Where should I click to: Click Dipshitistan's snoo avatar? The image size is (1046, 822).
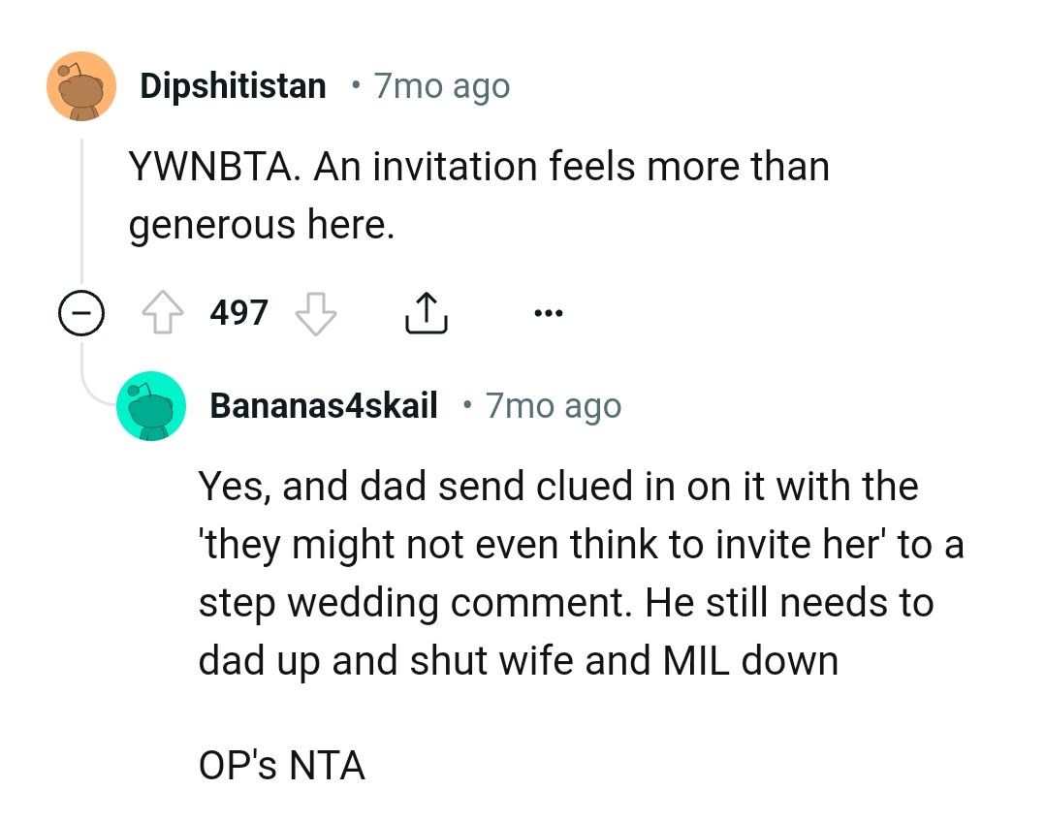81,85
